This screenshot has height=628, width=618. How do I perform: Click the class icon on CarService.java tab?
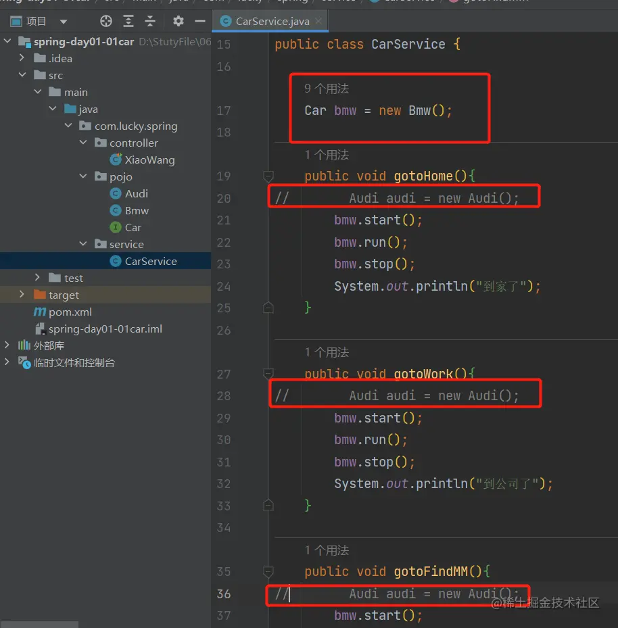click(226, 21)
